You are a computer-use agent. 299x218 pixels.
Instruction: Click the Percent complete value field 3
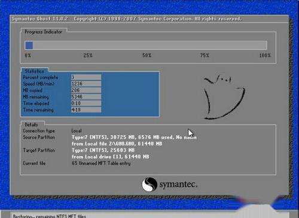point(86,77)
